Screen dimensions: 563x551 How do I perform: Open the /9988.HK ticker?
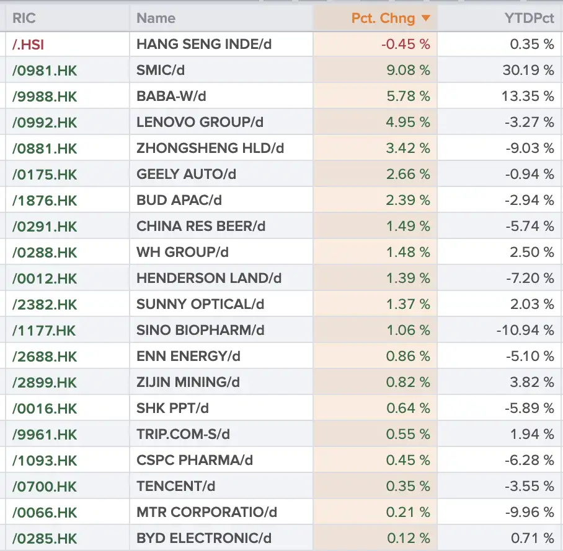(x=45, y=97)
